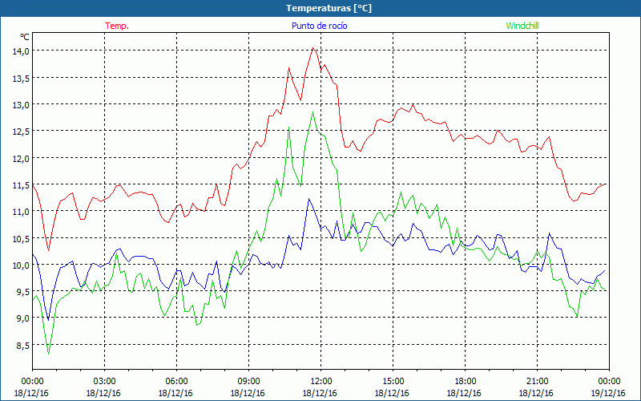Click the 10,5 y-axis value
This screenshot has height=401, width=641.
point(22,238)
